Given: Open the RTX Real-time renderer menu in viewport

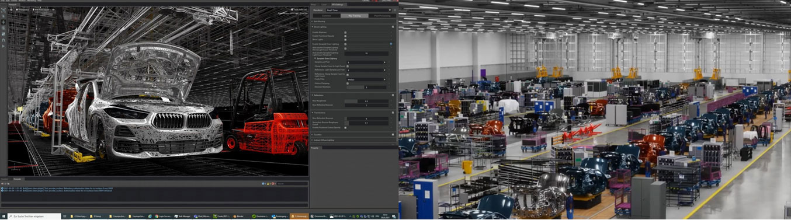Looking at the screenshot, I should pos(41,10).
